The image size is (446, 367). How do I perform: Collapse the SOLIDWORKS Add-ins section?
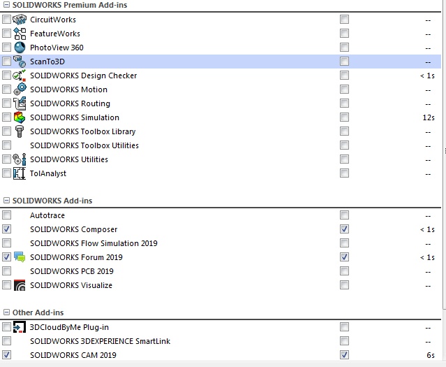tap(6, 201)
